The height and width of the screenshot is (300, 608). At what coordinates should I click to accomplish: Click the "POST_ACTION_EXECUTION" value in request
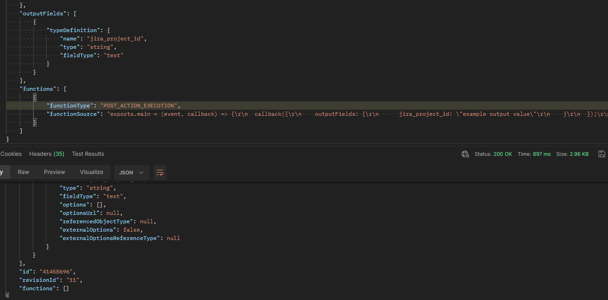[140, 106]
